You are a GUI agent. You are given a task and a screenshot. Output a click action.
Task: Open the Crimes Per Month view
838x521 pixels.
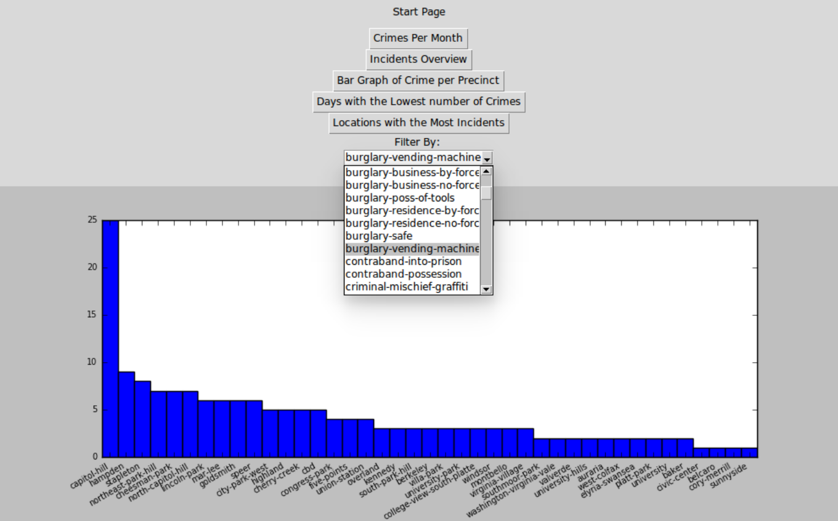(x=418, y=38)
